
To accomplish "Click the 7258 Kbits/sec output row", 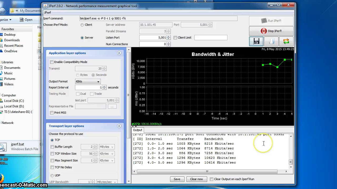I will point(184,153).
